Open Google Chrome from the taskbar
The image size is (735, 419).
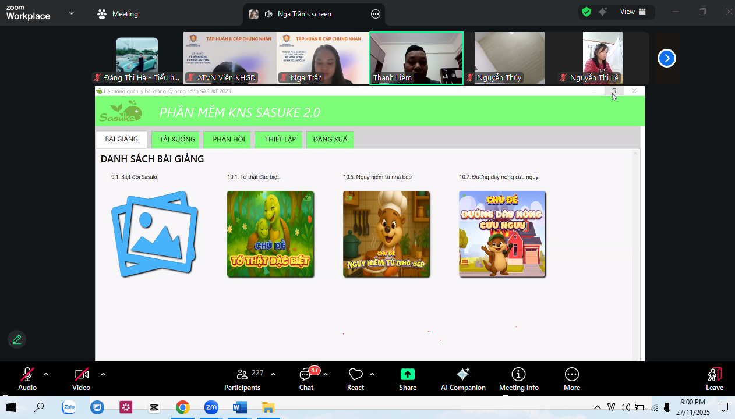(x=183, y=407)
